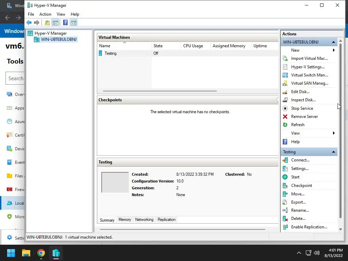348x261 pixels.
Task: Sort by the CPU Usage column header
Action: [195, 46]
